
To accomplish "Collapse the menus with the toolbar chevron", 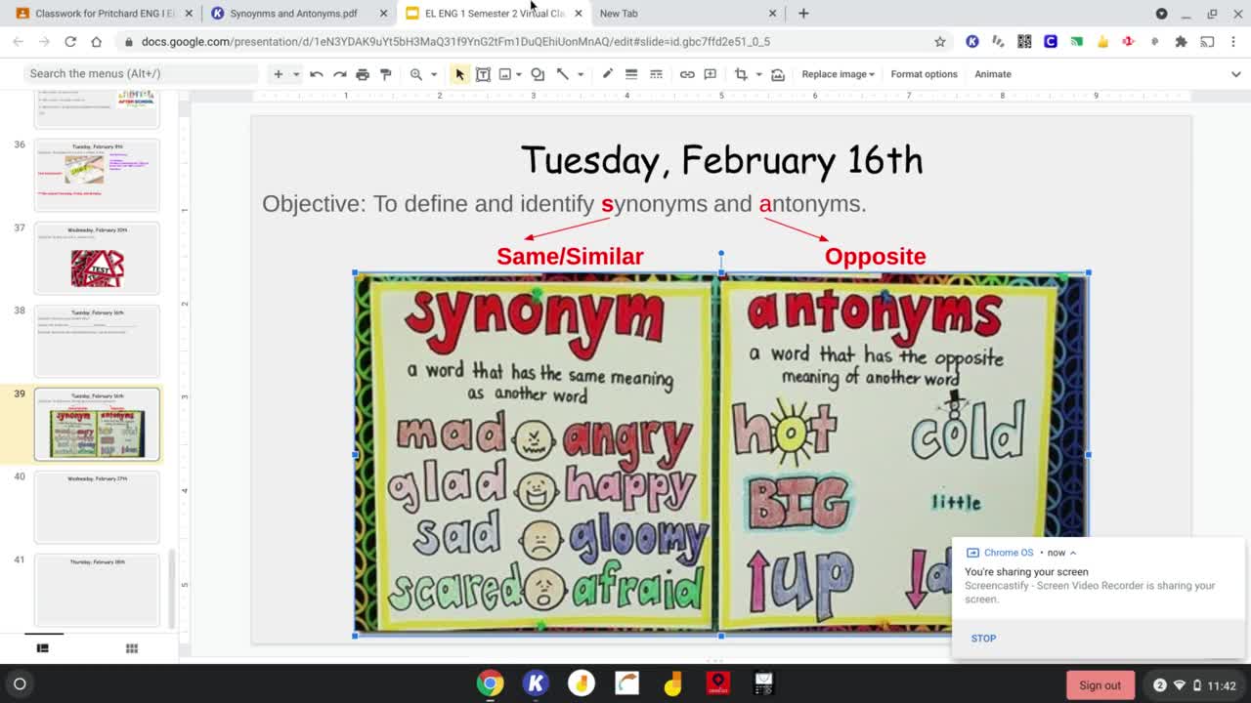I will point(1235,74).
